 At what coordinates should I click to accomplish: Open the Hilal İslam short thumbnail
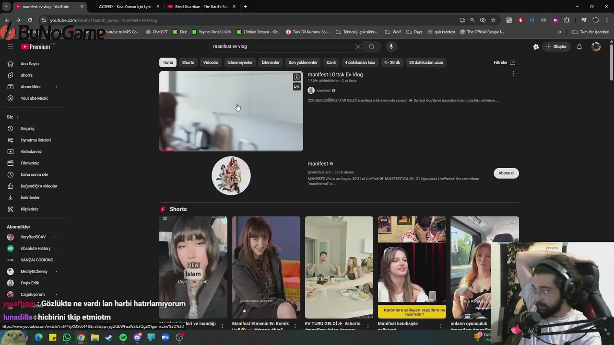pos(193,267)
